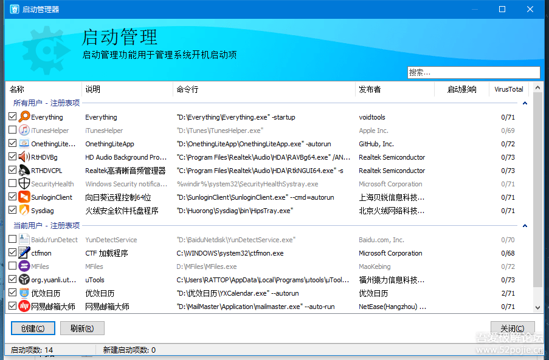Click the 网易邮箱大师 red mail icon
The image size is (549, 360).
[x=24, y=307]
